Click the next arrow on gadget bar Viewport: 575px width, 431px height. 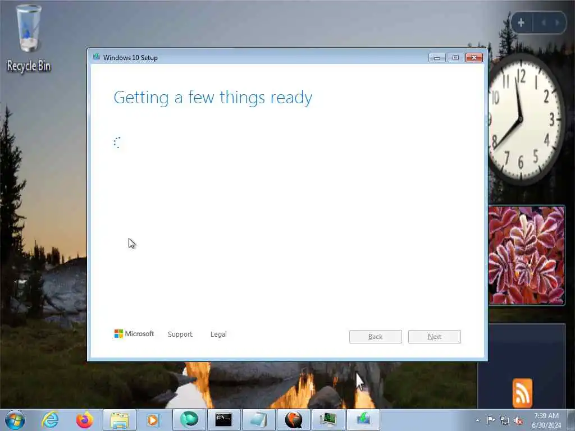point(557,22)
